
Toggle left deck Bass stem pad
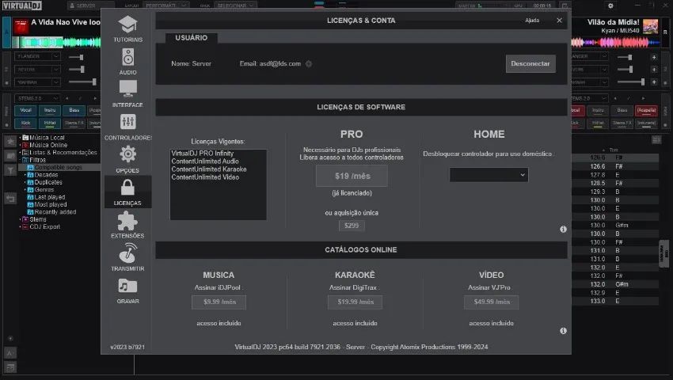coord(74,110)
